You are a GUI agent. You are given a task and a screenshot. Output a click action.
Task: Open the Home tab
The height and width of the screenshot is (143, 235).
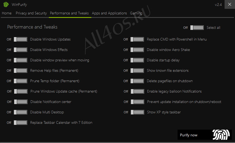tap(7, 13)
